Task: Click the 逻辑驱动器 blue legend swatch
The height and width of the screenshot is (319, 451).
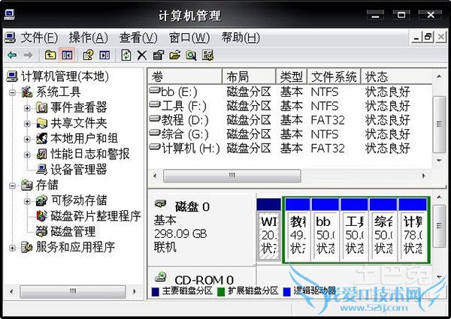Action: pos(287,292)
